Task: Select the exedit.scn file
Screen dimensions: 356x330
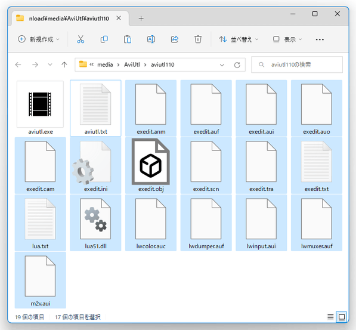Action: coord(206,165)
